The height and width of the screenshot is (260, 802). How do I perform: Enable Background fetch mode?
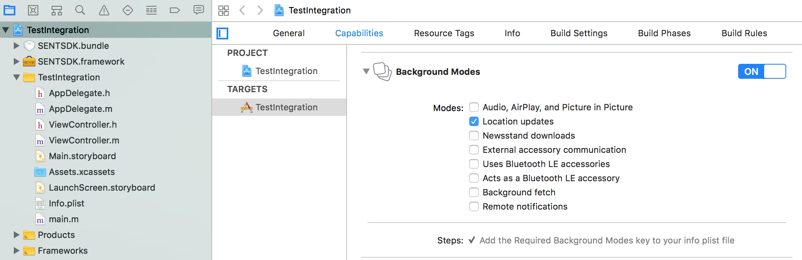coord(474,192)
